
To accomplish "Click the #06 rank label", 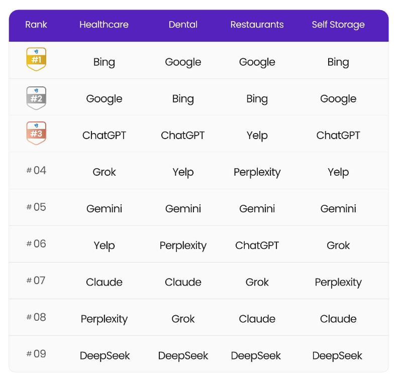I will 36,244.
